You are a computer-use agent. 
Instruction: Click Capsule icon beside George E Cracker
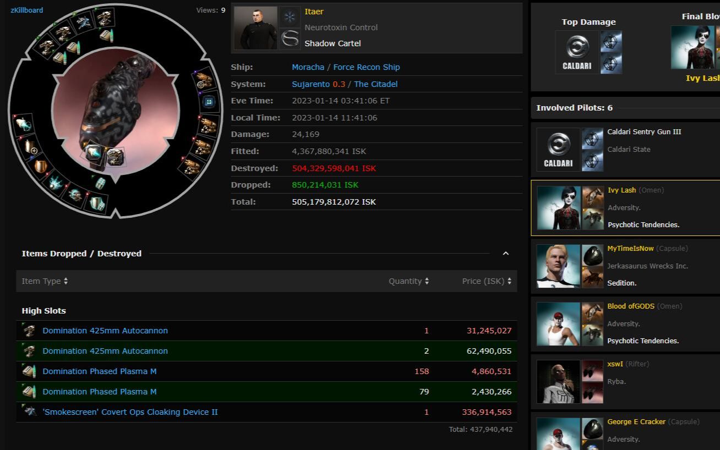coord(593,429)
